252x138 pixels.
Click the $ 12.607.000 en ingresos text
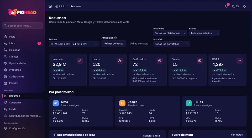(x=185, y=78)
